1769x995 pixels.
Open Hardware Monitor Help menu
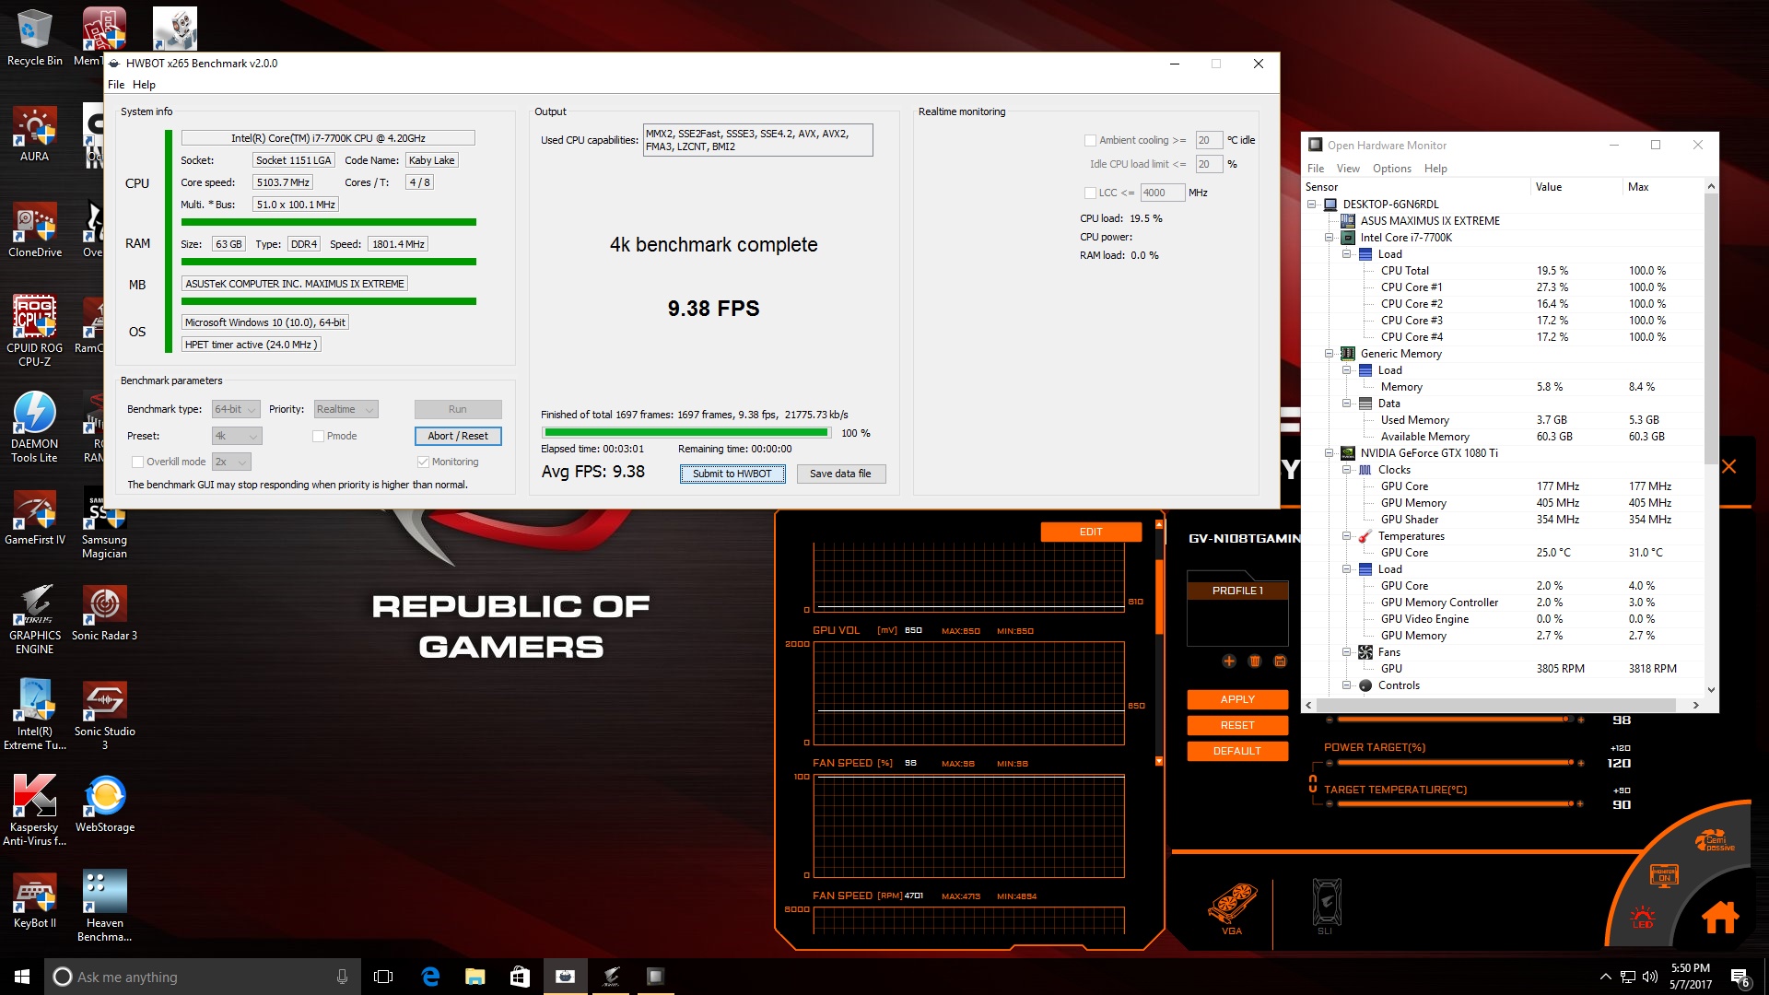[1435, 169]
